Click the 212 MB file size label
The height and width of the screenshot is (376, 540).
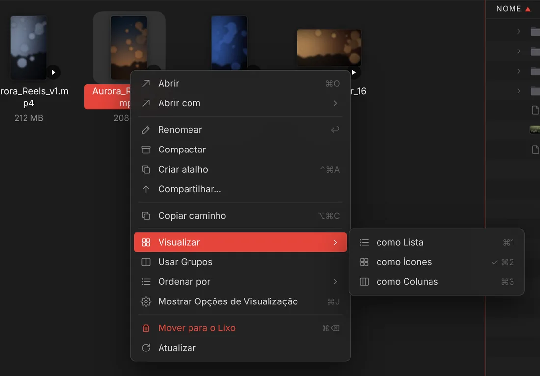pos(29,118)
